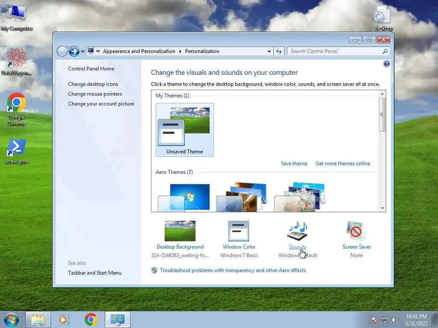Click the 'Aero Themes (7)' heading

click(x=175, y=172)
